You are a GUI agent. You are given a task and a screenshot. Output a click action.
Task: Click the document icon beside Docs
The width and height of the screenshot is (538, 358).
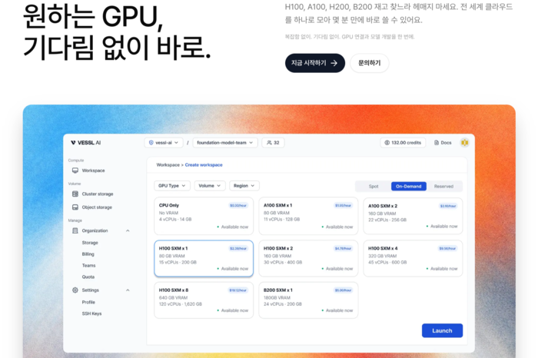(x=437, y=143)
